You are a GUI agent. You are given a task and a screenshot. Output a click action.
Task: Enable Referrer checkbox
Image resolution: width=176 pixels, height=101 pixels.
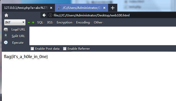click(65, 49)
